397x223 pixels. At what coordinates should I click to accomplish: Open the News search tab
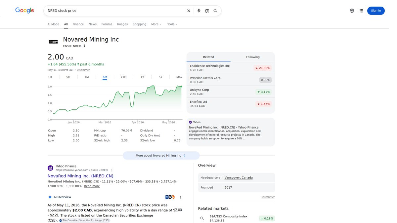[93, 24]
